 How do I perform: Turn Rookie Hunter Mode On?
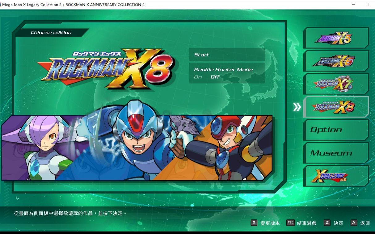point(198,77)
